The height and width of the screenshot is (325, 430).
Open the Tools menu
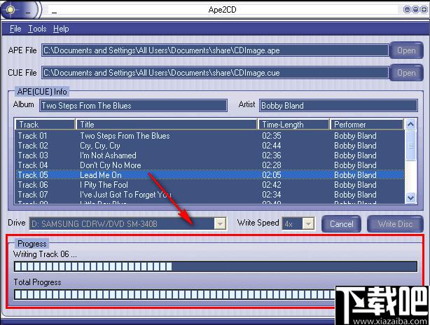[x=37, y=29]
